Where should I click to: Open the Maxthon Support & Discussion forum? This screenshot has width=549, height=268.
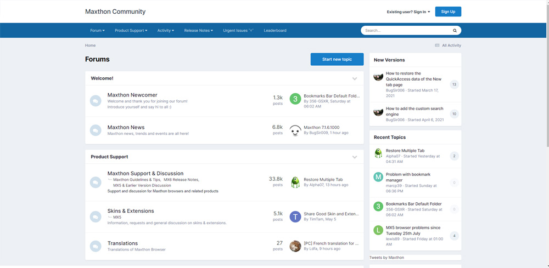click(x=145, y=173)
